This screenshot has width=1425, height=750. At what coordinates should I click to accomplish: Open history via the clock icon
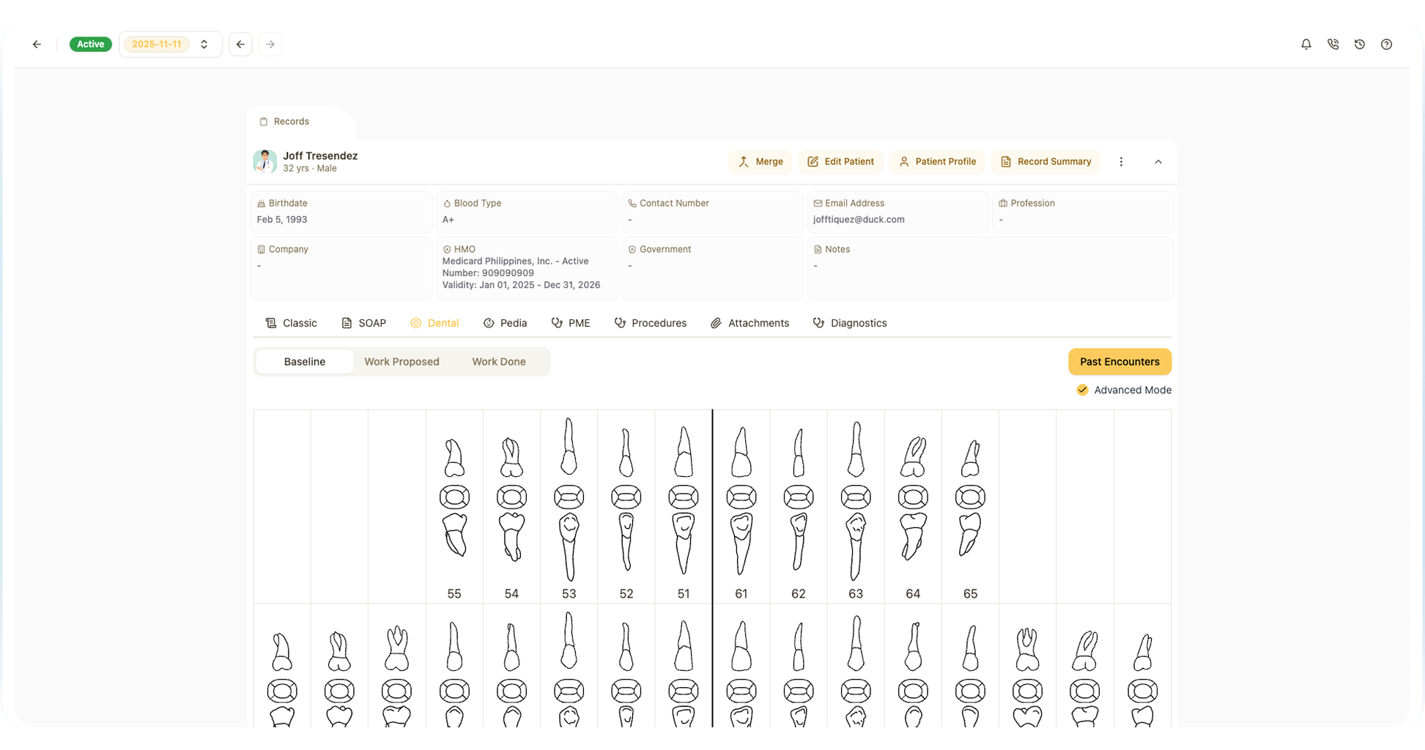[x=1360, y=44]
